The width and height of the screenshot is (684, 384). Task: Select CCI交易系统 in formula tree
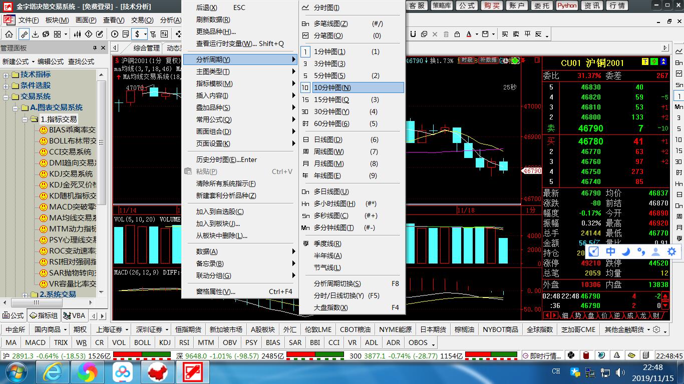pyautogui.click(x=70, y=151)
